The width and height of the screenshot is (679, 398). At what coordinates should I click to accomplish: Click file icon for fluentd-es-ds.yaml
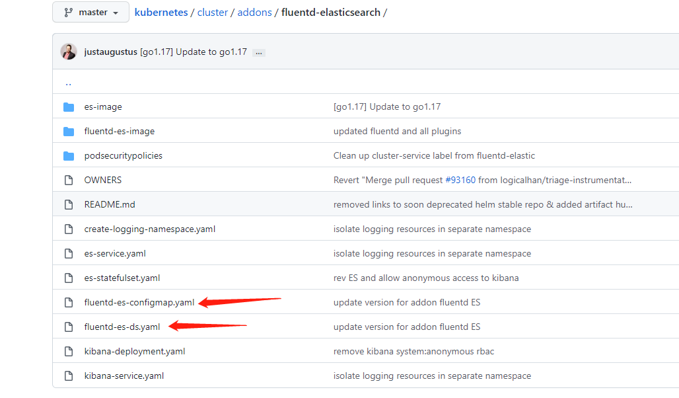pyautogui.click(x=69, y=327)
